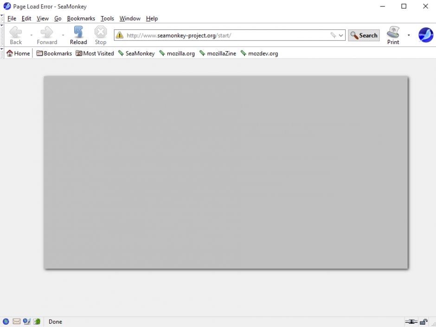Open the mozillaZine bookmark link

[218, 53]
